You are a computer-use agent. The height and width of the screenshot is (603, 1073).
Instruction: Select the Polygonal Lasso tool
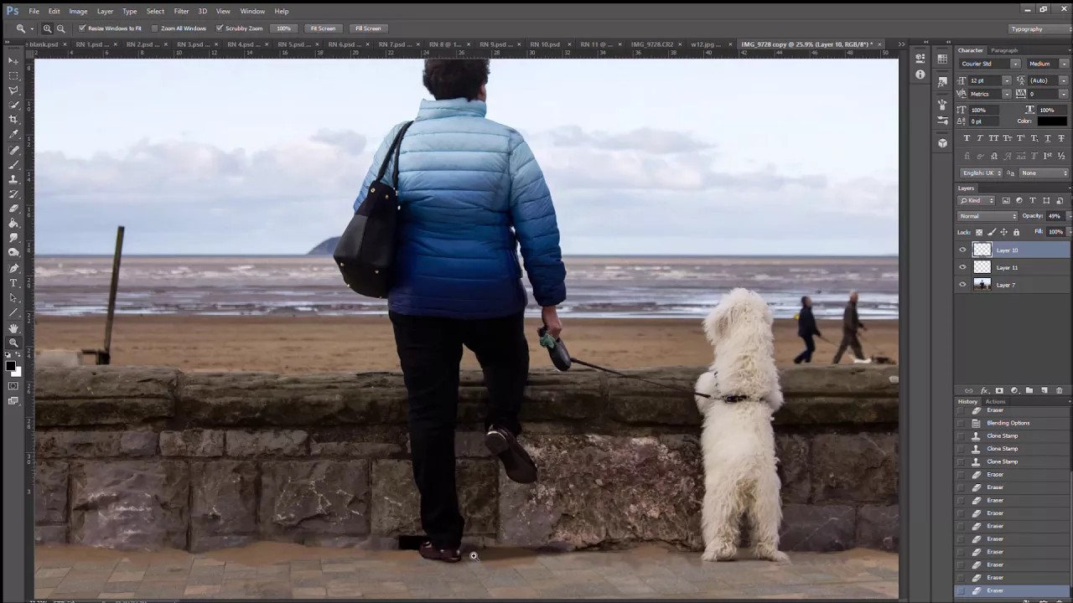pos(13,90)
